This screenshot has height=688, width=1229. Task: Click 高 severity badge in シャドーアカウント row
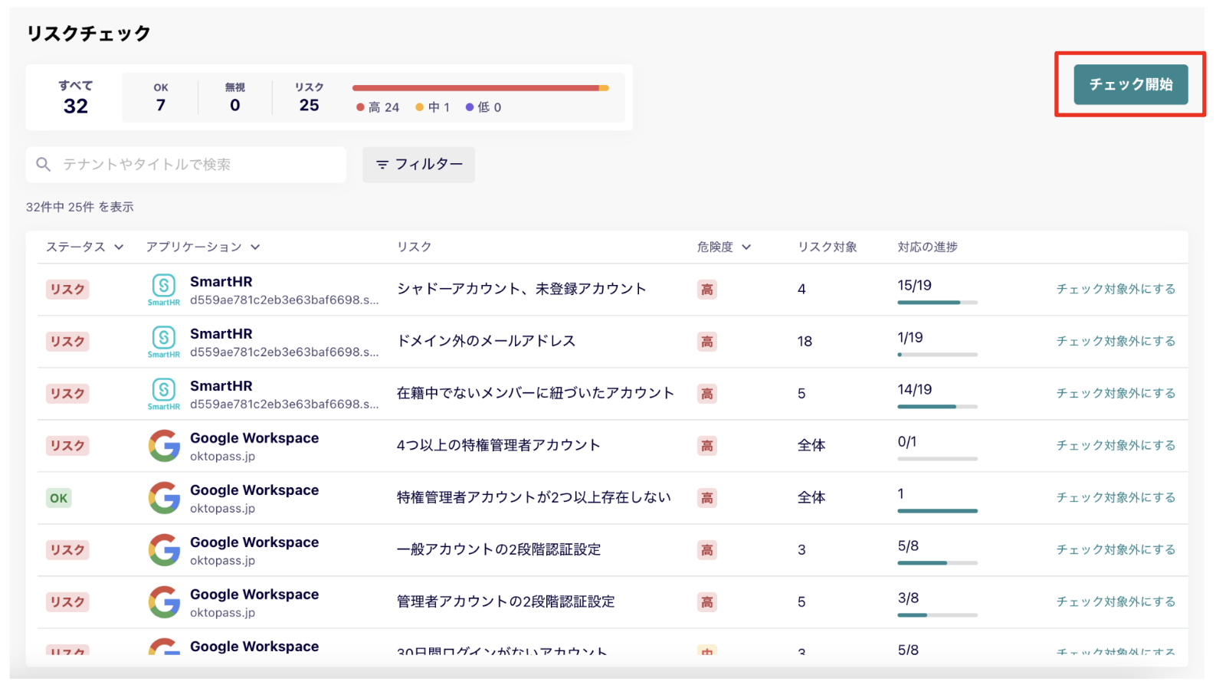point(707,290)
